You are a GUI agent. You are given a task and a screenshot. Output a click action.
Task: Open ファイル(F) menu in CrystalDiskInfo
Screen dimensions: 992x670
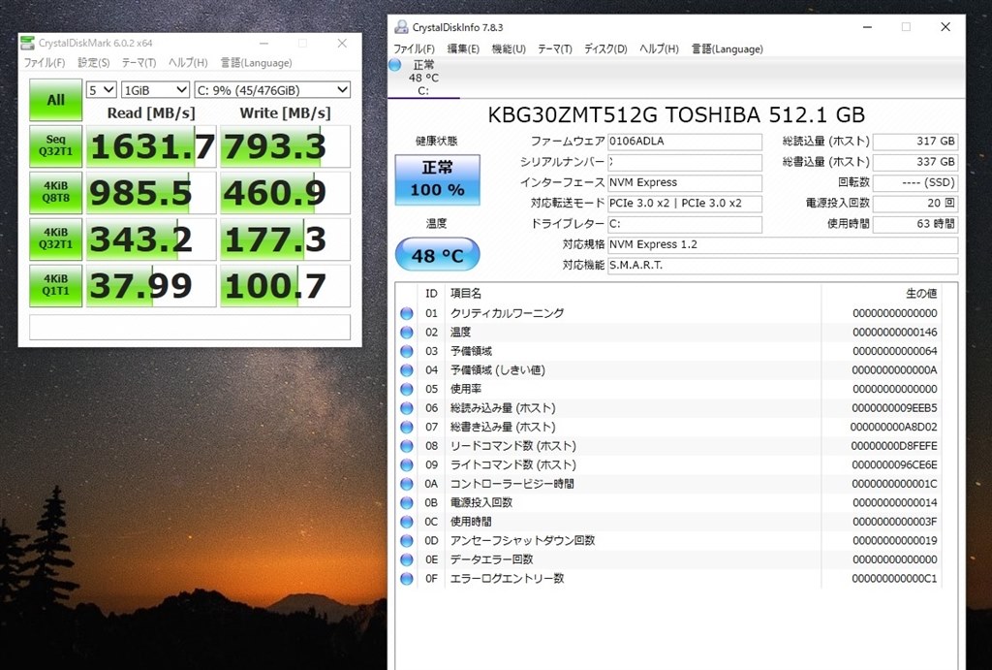coord(415,48)
